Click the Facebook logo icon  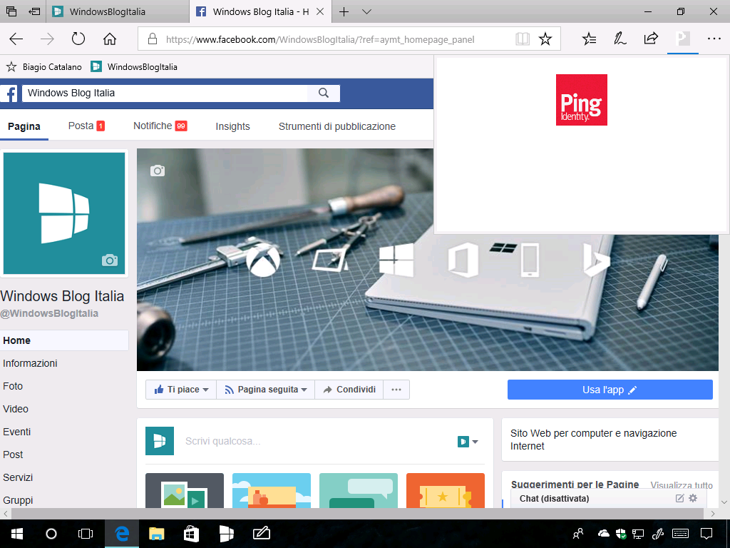pyautogui.click(x=9, y=93)
